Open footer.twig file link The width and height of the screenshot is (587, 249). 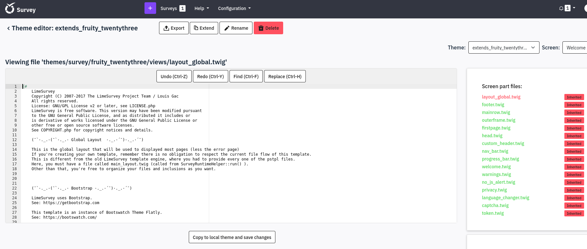click(493, 105)
